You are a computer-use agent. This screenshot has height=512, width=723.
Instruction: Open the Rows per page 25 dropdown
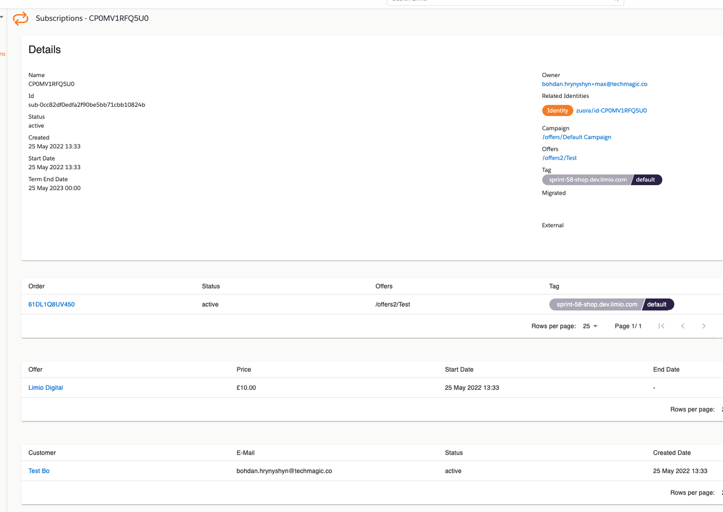[590, 326]
